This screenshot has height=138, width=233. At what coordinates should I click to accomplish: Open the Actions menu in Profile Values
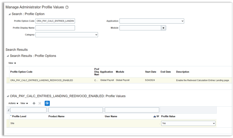13,103
